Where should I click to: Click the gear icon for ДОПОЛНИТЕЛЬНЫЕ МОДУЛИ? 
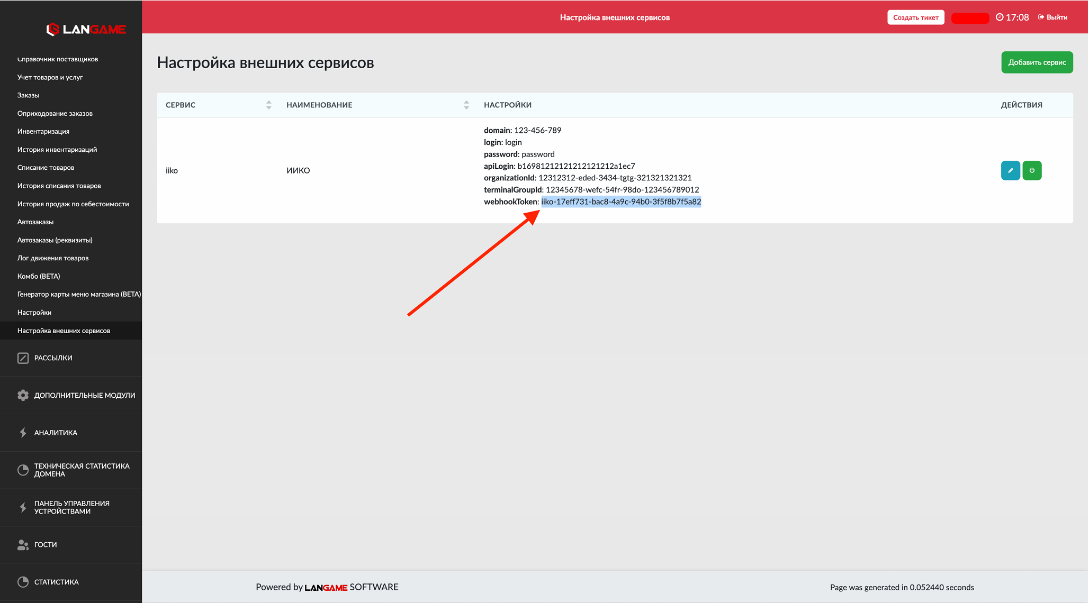pos(23,395)
